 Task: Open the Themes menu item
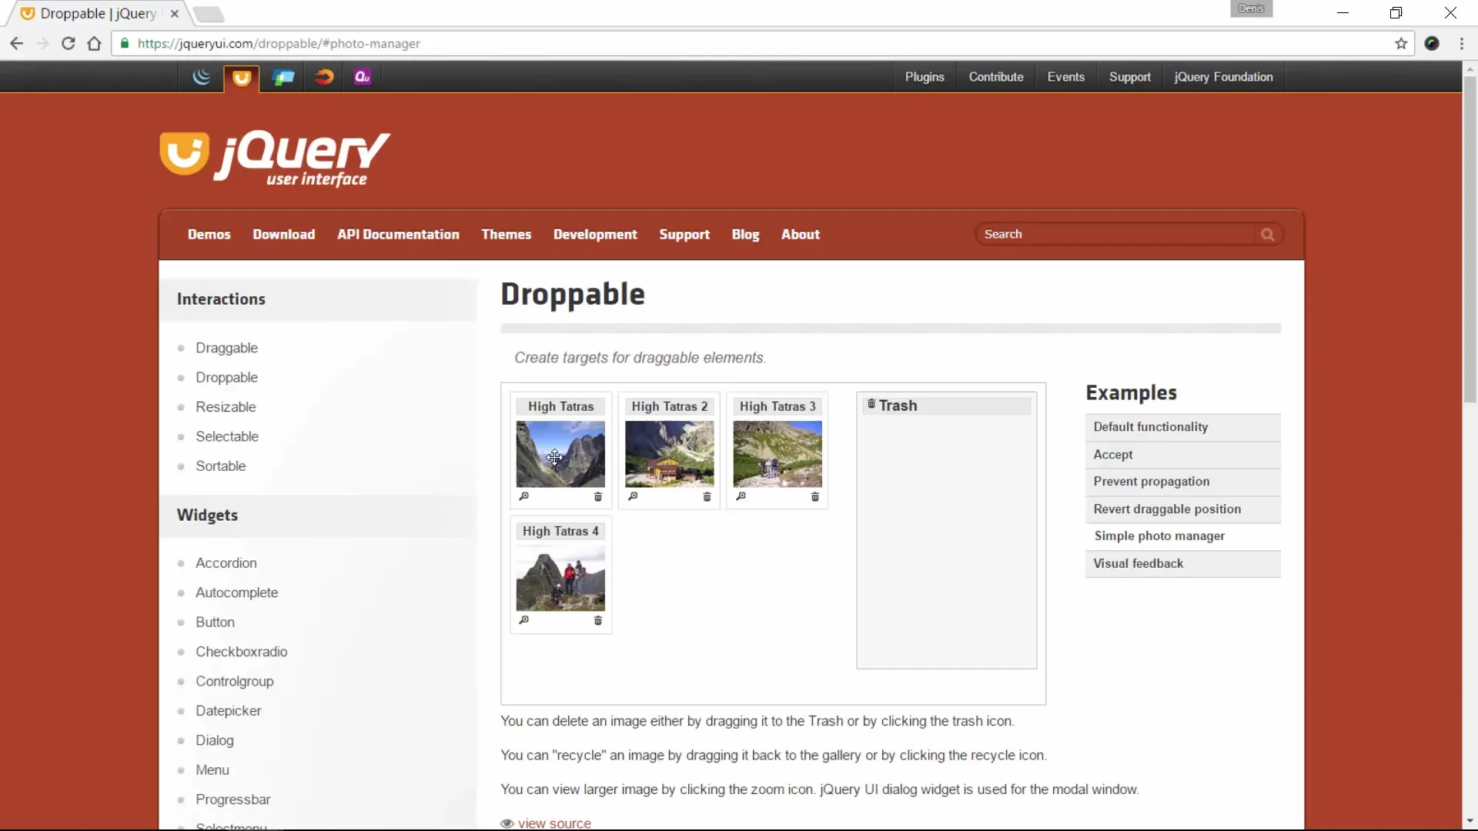[x=507, y=235]
